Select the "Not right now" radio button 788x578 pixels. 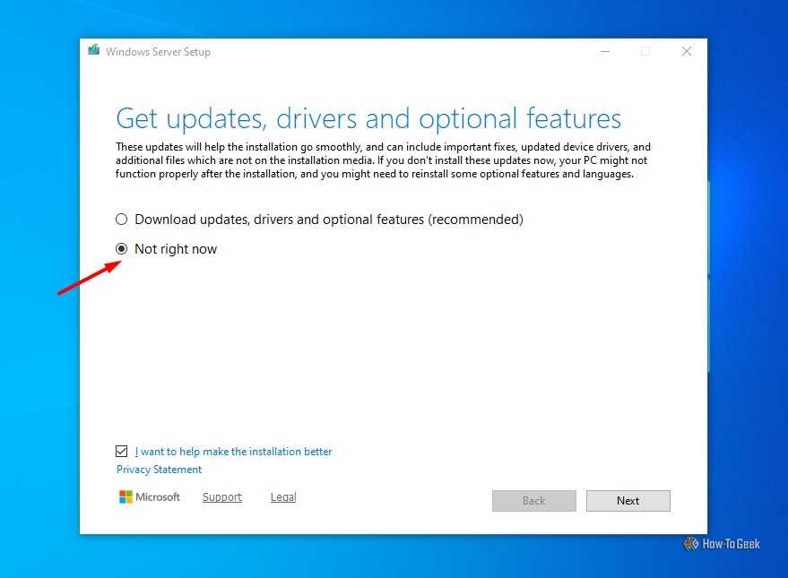coord(121,248)
